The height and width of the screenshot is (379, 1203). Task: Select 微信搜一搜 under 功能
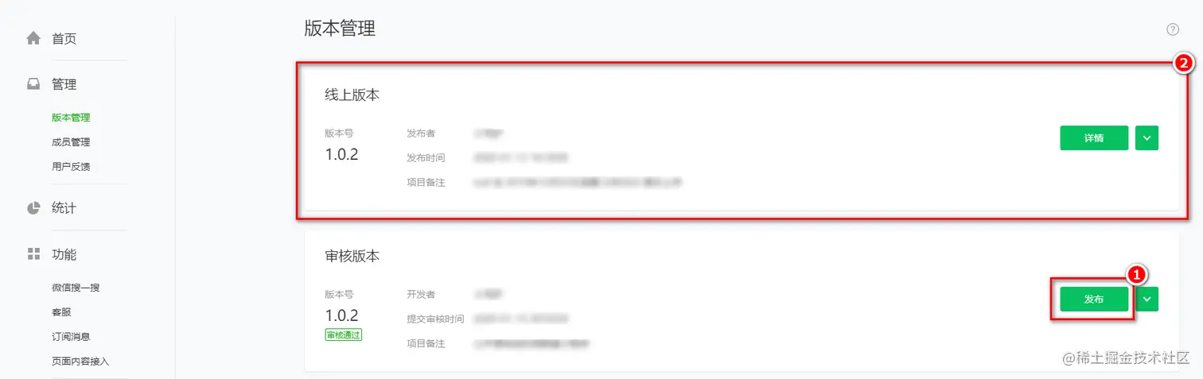pos(76,288)
